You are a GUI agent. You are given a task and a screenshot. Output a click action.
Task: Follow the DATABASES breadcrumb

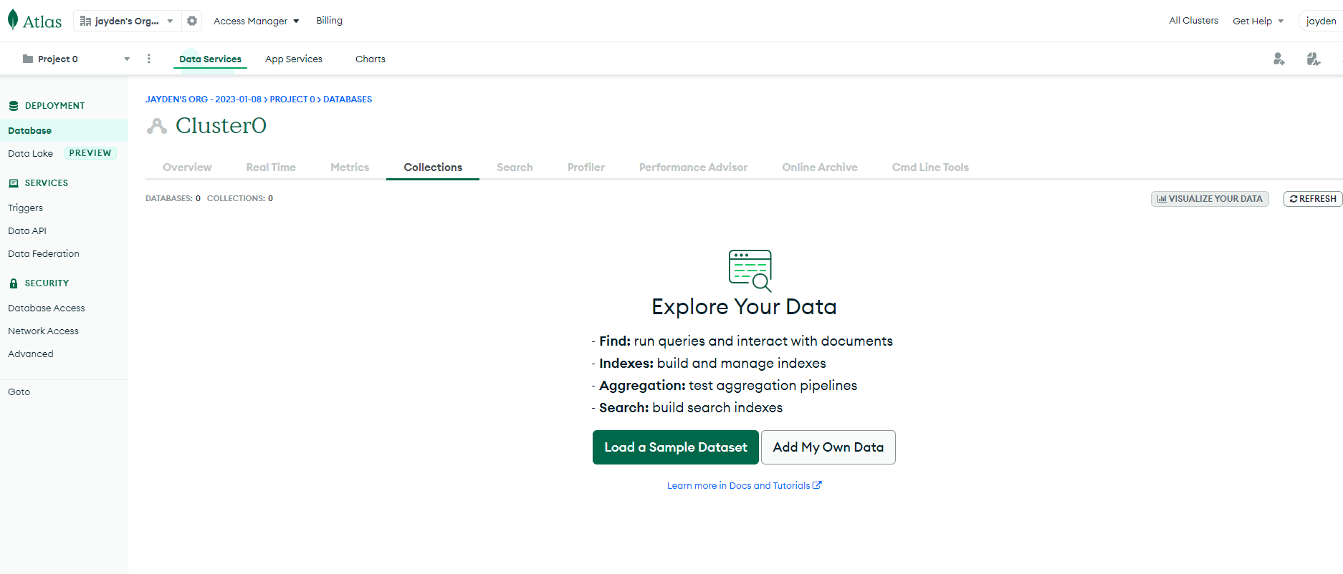pos(348,99)
